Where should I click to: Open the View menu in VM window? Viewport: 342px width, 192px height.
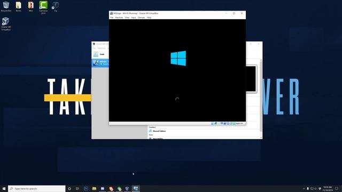[x=127, y=18]
